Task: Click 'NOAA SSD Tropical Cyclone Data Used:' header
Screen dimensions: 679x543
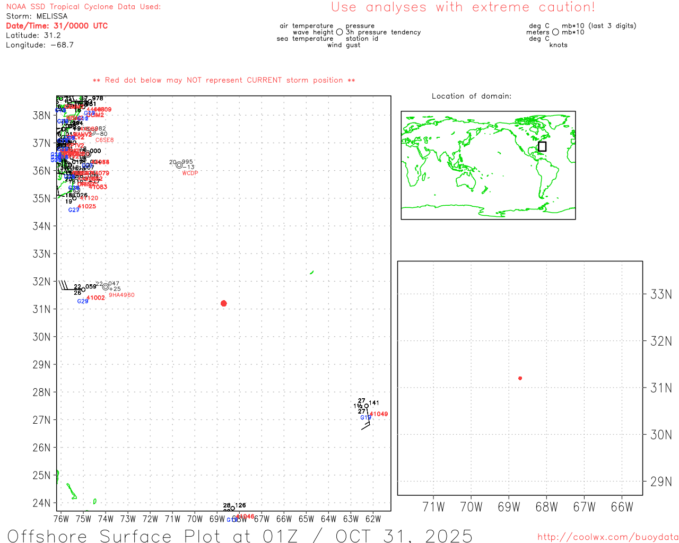Action: point(83,7)
